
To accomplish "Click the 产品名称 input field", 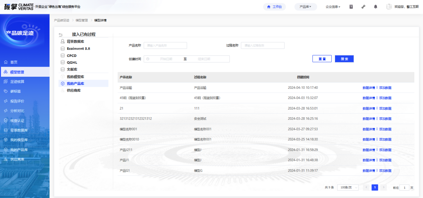I will [x=165, y=45].
